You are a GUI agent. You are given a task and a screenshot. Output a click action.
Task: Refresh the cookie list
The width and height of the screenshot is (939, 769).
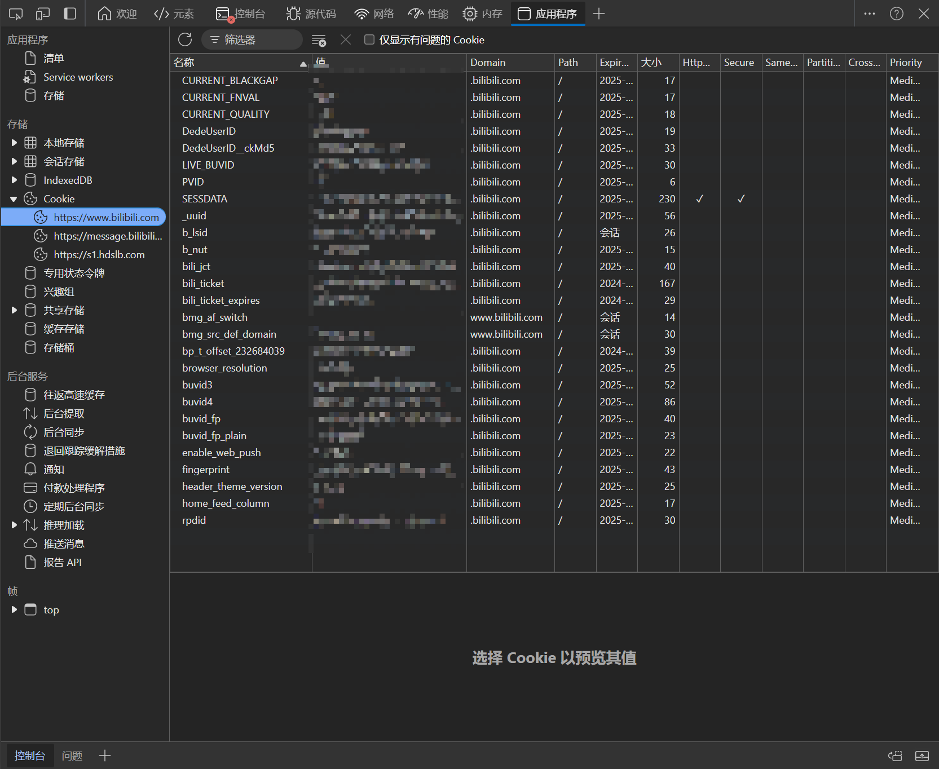185,39
